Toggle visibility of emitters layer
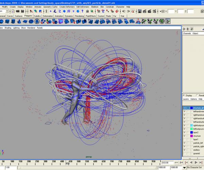Image resolution: width=204 pixels, height=170 pixels. [x=185, y=150]
